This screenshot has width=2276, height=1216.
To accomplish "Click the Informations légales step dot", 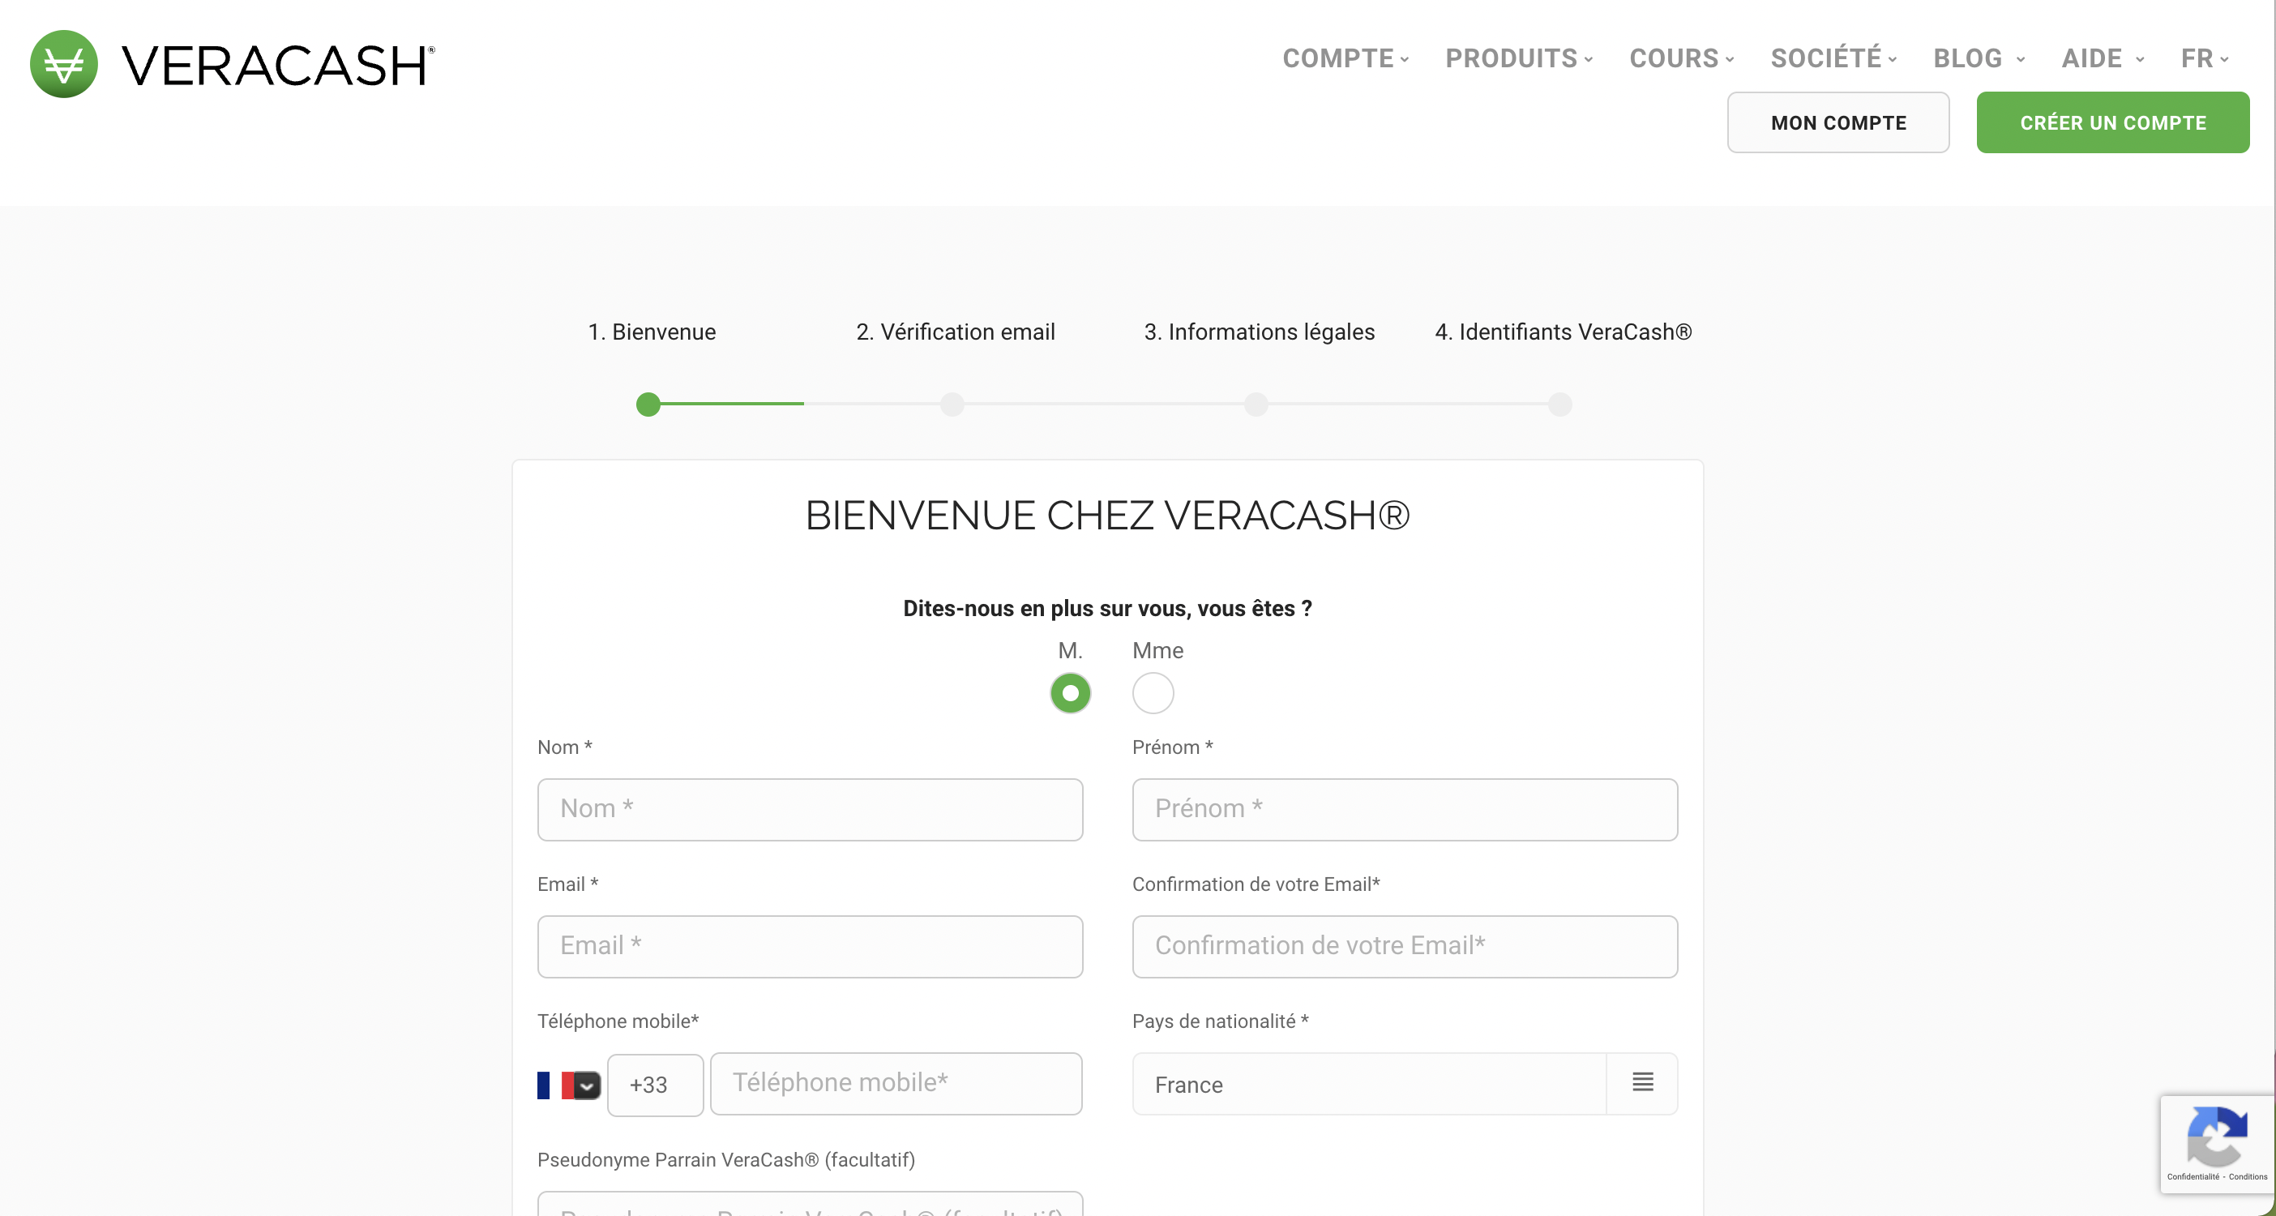I will (1256, 405).
